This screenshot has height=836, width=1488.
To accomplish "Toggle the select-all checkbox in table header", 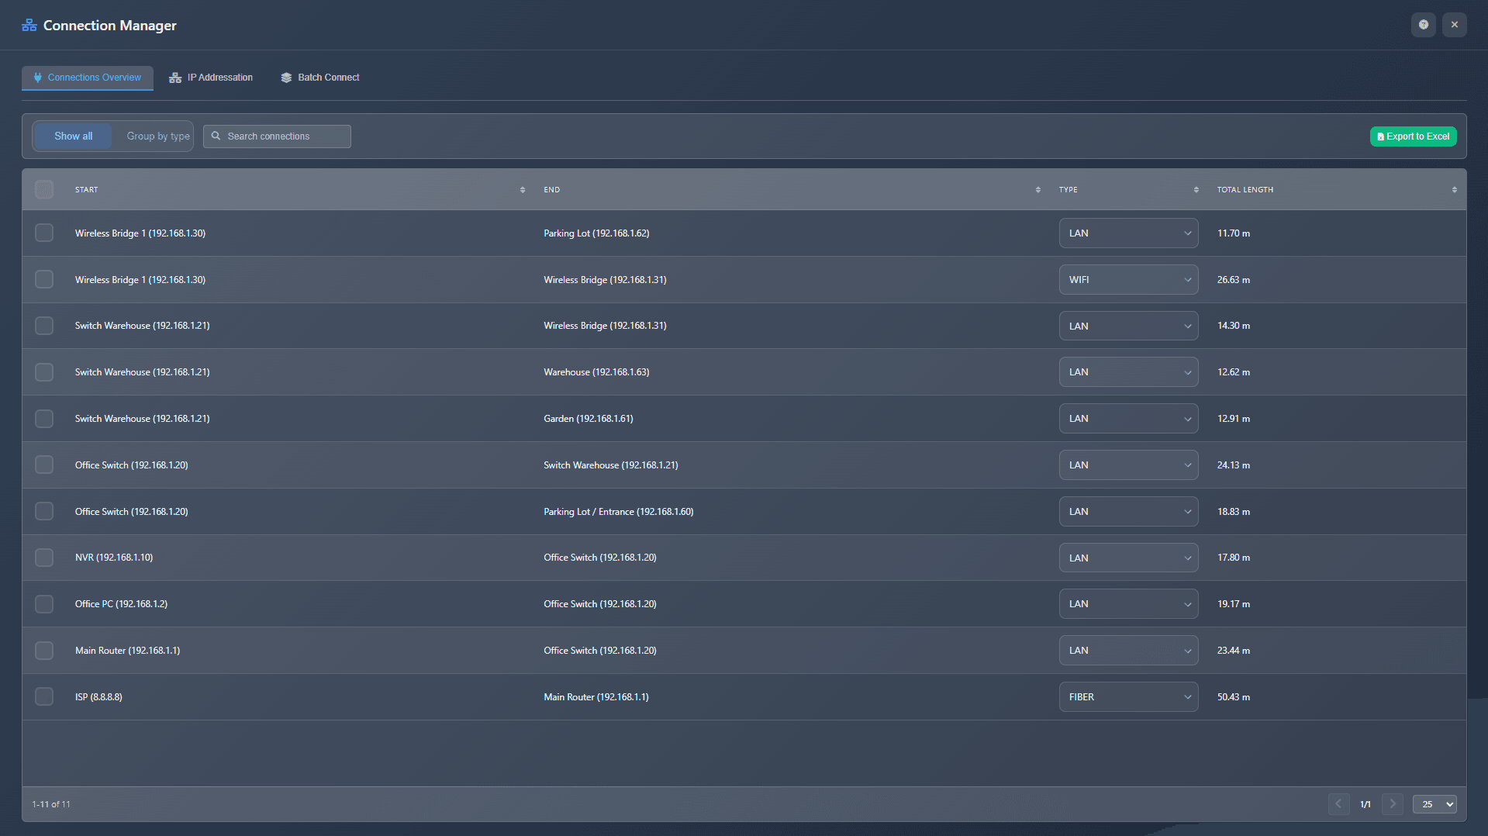I will pyautogui.click(x=44, y=190).
